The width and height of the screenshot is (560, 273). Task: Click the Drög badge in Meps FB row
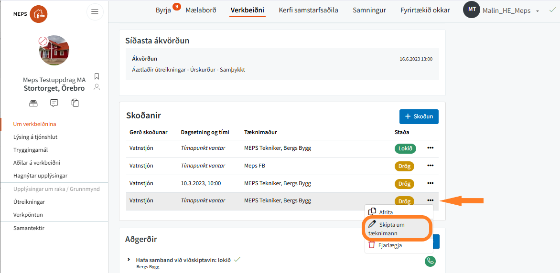[x=404, y=166]
